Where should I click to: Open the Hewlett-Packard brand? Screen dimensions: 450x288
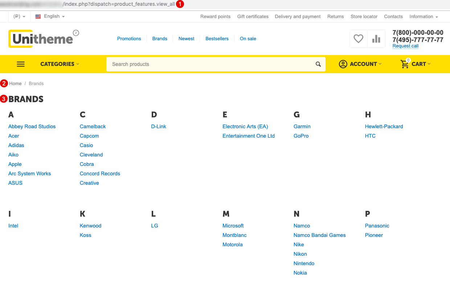coord(384,126)
